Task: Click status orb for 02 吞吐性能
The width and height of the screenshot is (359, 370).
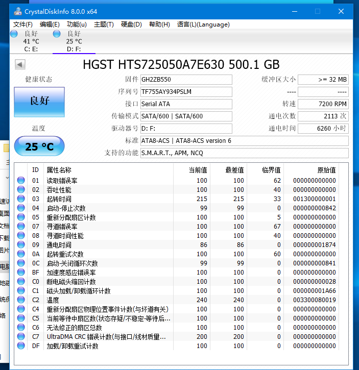Action: pyautogui.click(x=21, y=189)
